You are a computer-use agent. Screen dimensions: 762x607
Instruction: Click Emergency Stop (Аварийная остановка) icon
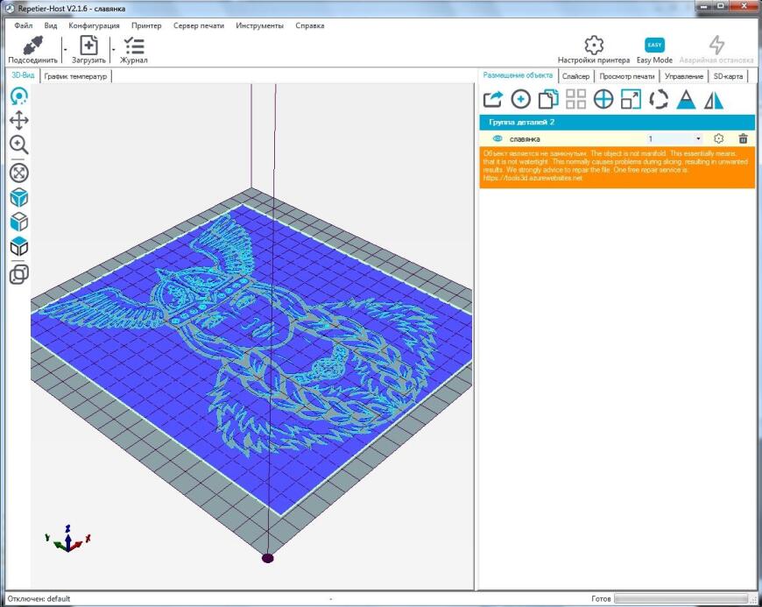[716, 46]
